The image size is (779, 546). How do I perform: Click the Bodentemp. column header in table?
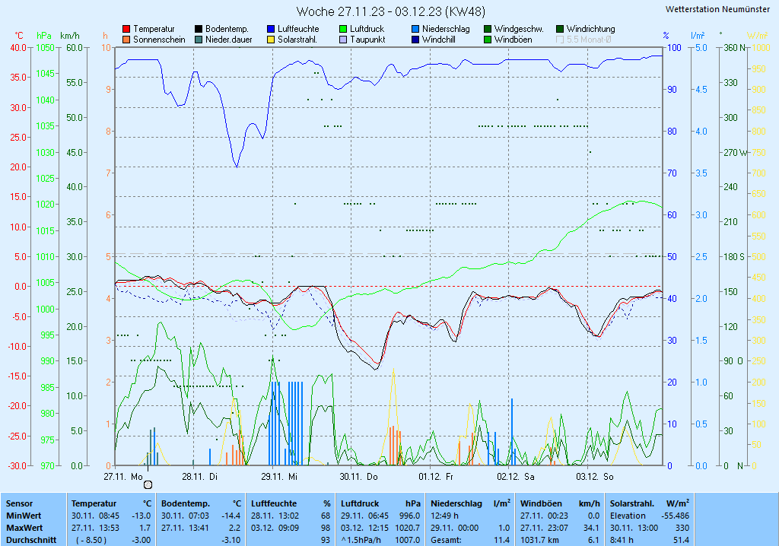(186, 503)
